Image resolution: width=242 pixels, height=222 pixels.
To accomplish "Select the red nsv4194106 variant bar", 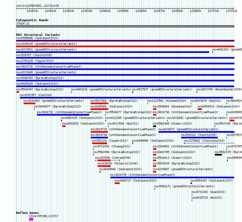I will [x=125, y=46].
